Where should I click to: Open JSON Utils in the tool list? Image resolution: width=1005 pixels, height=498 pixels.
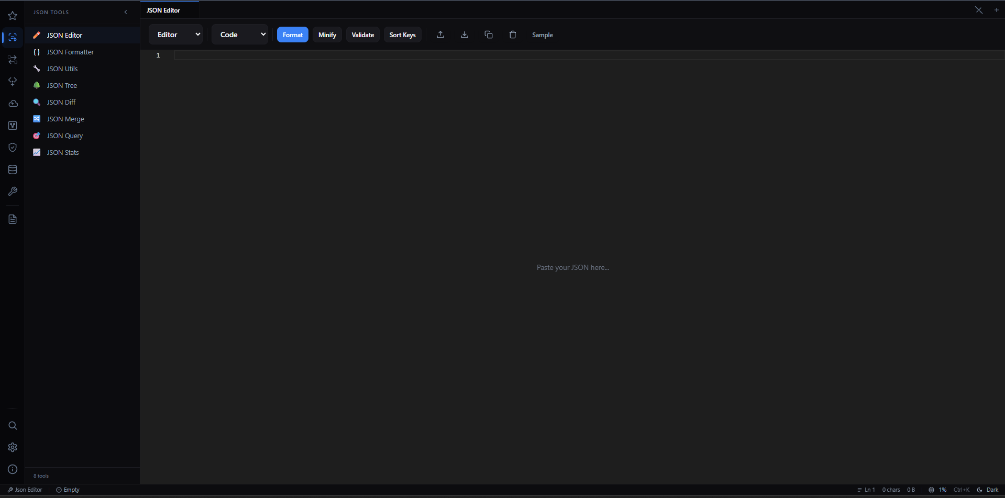83,69
